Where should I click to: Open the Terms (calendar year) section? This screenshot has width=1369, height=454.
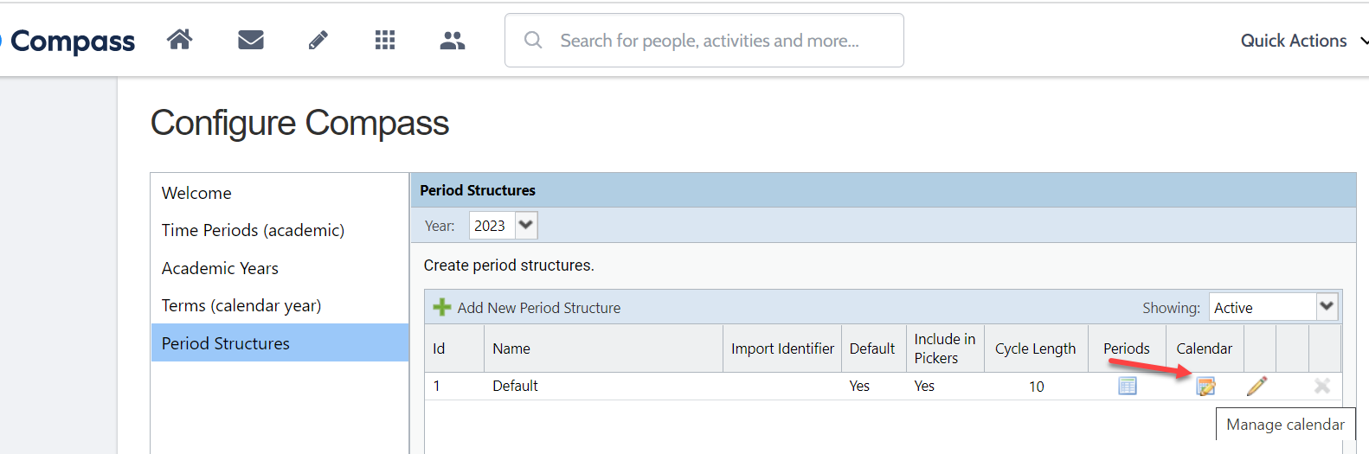[241, 305]
